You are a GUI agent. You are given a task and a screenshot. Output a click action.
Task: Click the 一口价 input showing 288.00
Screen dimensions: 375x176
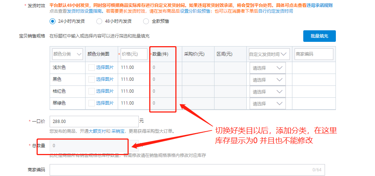(94, 122)
